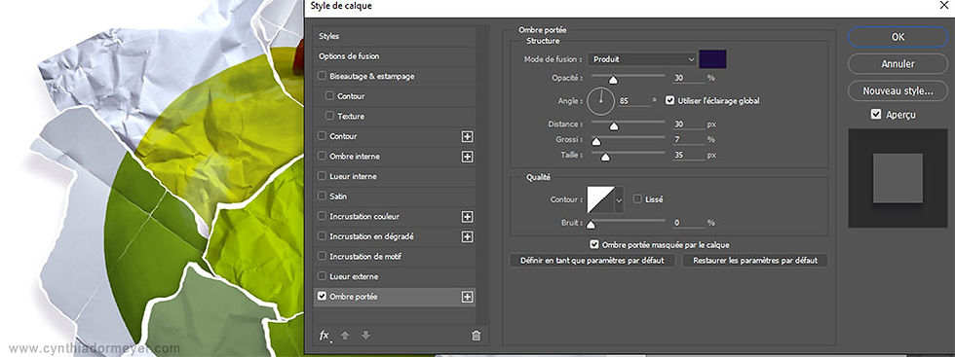Open the Mode de fusion Produit dropdown
This screenshot has width=955, height=357.
(642, 59)
